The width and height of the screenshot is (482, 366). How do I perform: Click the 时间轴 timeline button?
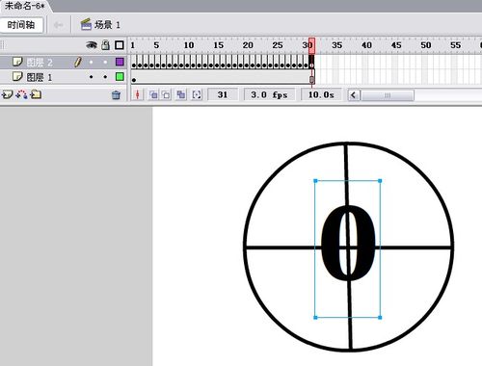21,25
